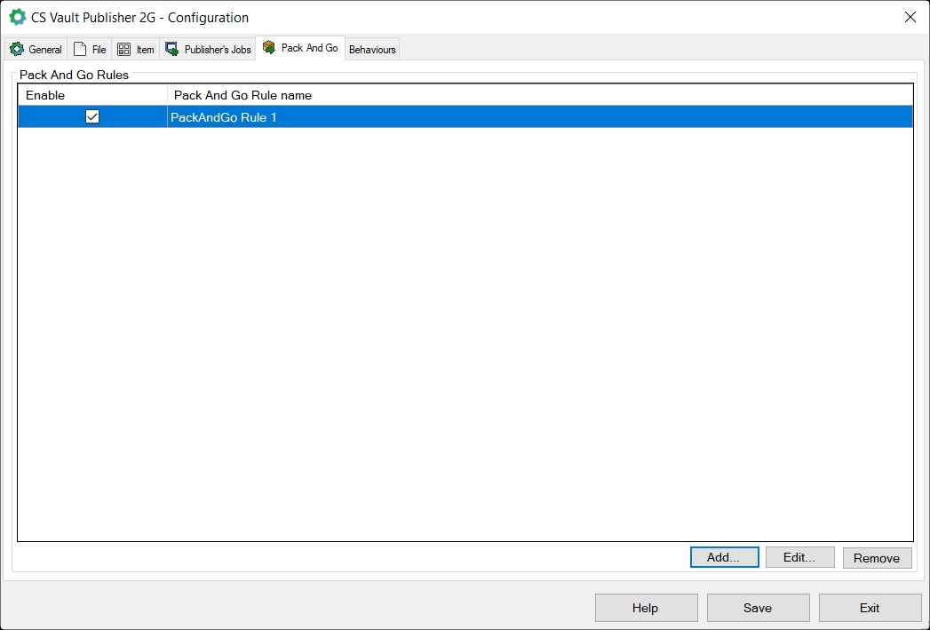Close the Configuration window with X
930x630 pixels.
[x=910, y=17]
